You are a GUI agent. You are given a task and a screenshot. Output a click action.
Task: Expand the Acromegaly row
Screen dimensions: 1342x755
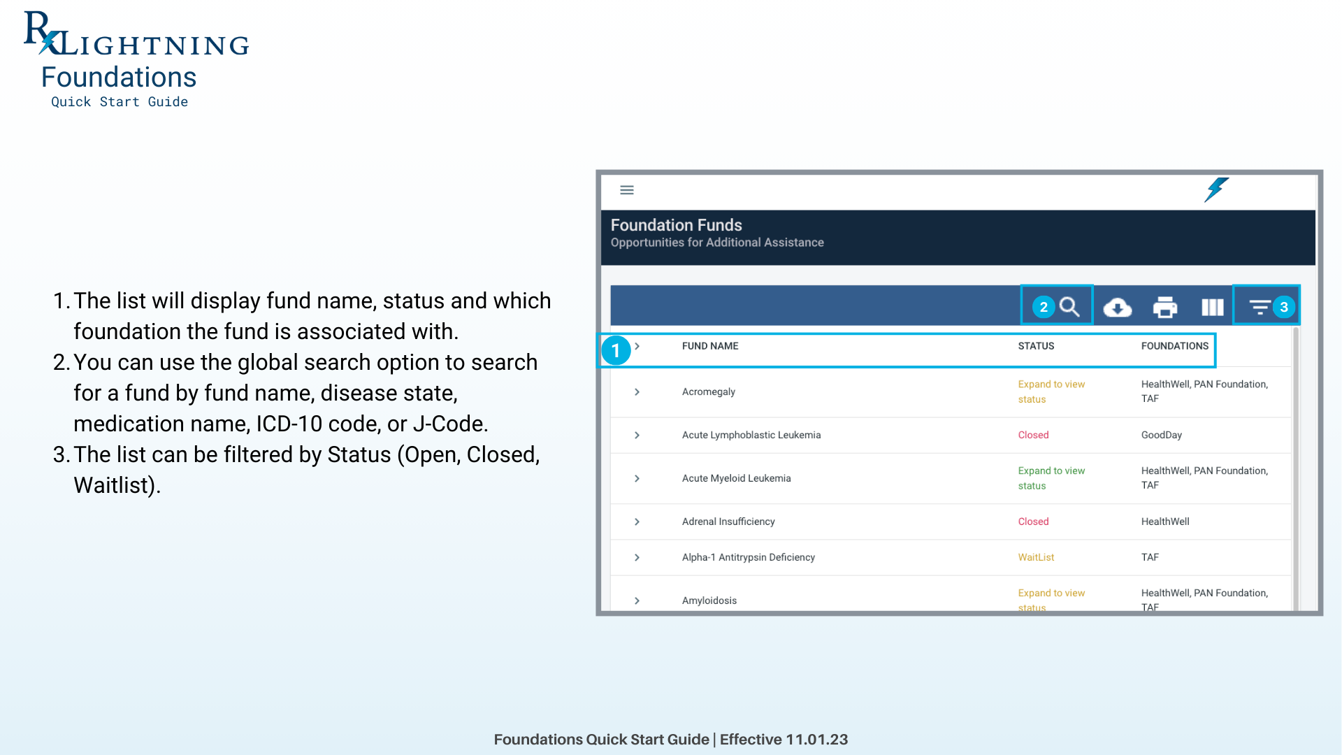[637, 392]
